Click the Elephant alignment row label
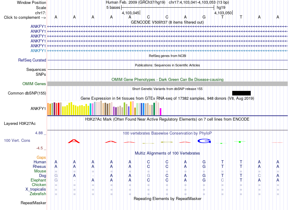The width and height of the screenshot is (288, 210). (x=38, y=180)
